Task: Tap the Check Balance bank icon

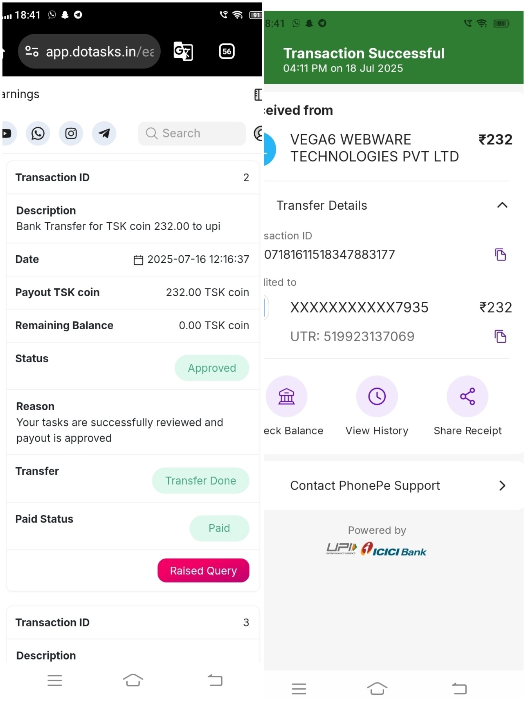Action: click(x=286, y=396)
